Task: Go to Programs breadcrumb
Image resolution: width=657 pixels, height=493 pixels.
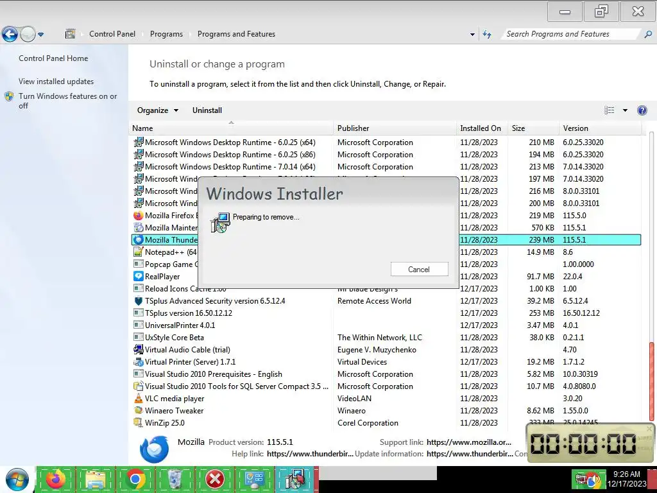Action: click(166, 34)
